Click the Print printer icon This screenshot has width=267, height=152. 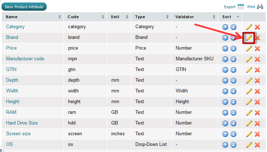point(260,6)
